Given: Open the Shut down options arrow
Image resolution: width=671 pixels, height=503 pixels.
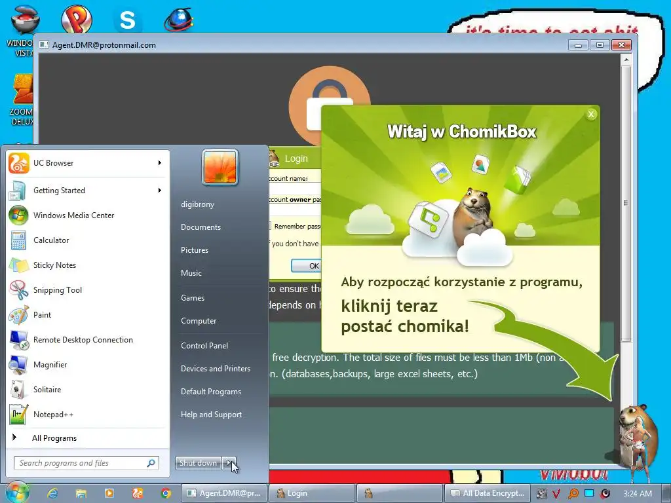Looking at the screenshot, I should pyautogui.click(x=229, y=463).
